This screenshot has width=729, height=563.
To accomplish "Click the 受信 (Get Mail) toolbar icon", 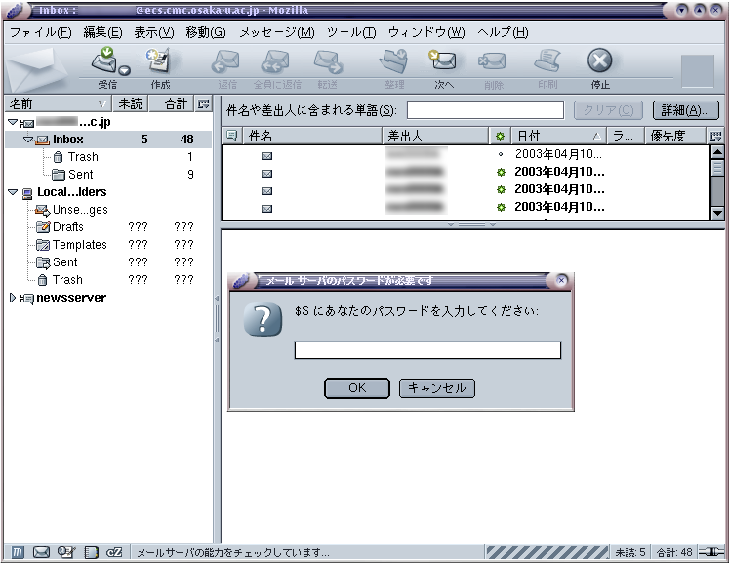I will [105, 62].
